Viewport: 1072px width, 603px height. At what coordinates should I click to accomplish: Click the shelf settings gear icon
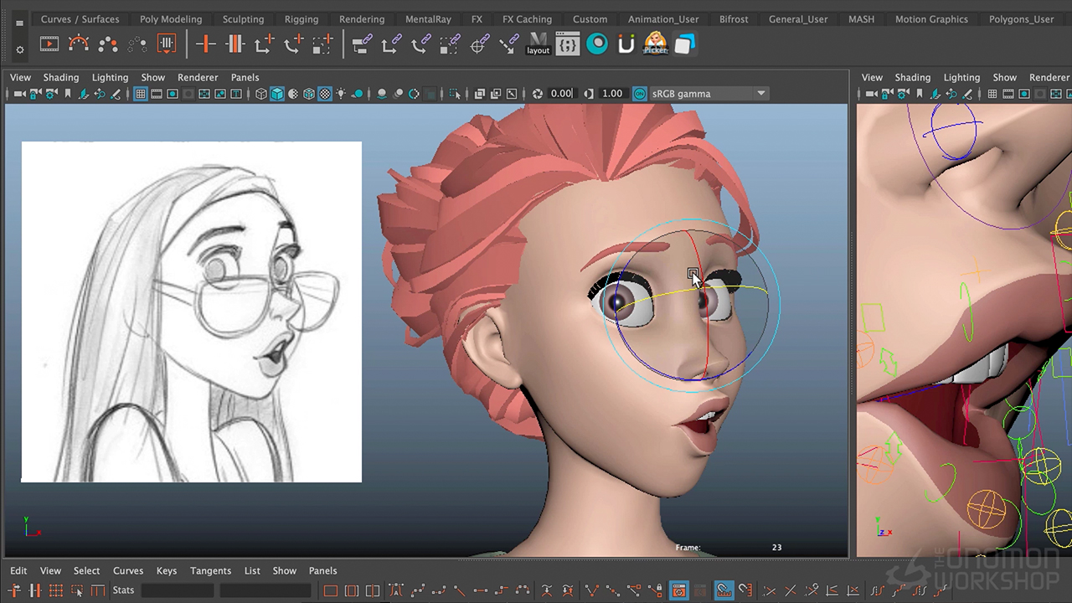pos(19,49)
